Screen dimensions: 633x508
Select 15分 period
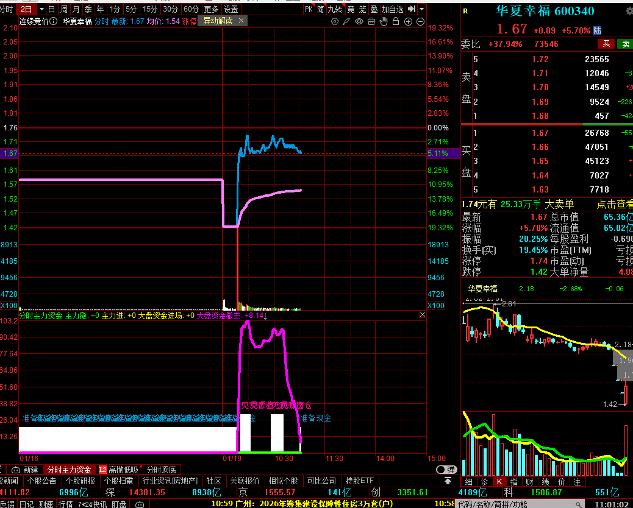tap(150, 9)
